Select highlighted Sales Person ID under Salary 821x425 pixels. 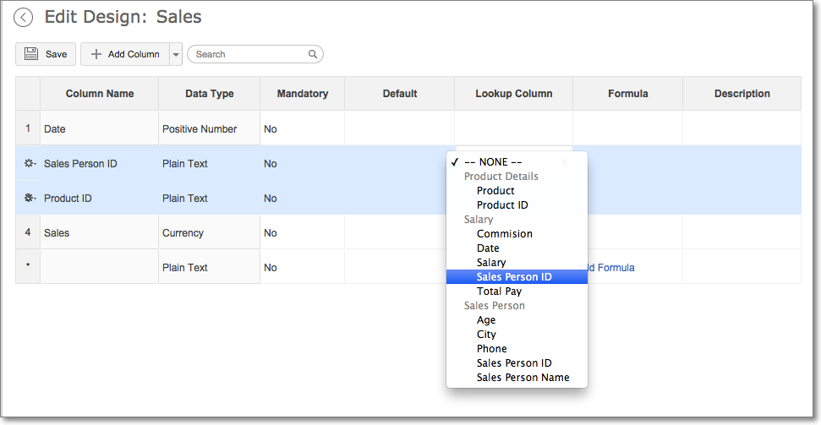click(514, 277)
